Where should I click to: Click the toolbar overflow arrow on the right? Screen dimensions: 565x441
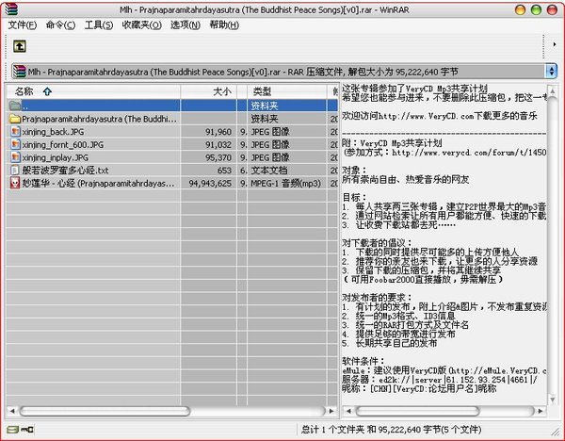[x=555, y=44]
